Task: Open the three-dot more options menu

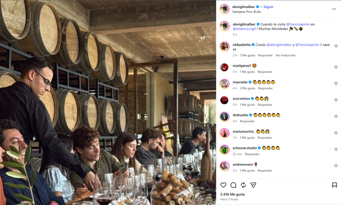Action: [334, 9]
